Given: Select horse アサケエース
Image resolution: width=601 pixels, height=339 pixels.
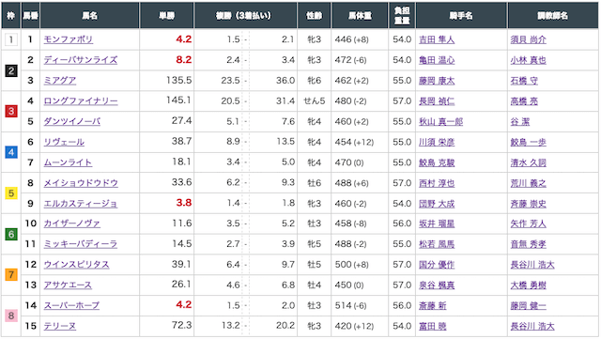Looking at the screenshot, I should pos(68,285).
